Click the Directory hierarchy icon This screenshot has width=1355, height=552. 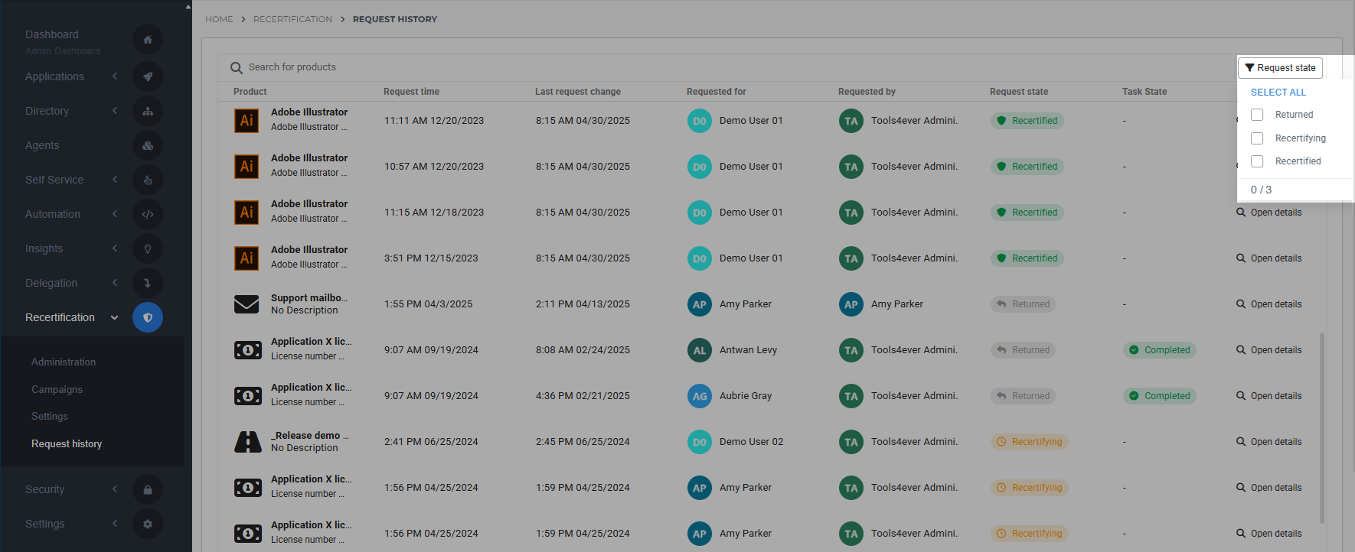[x=148, y=111]
